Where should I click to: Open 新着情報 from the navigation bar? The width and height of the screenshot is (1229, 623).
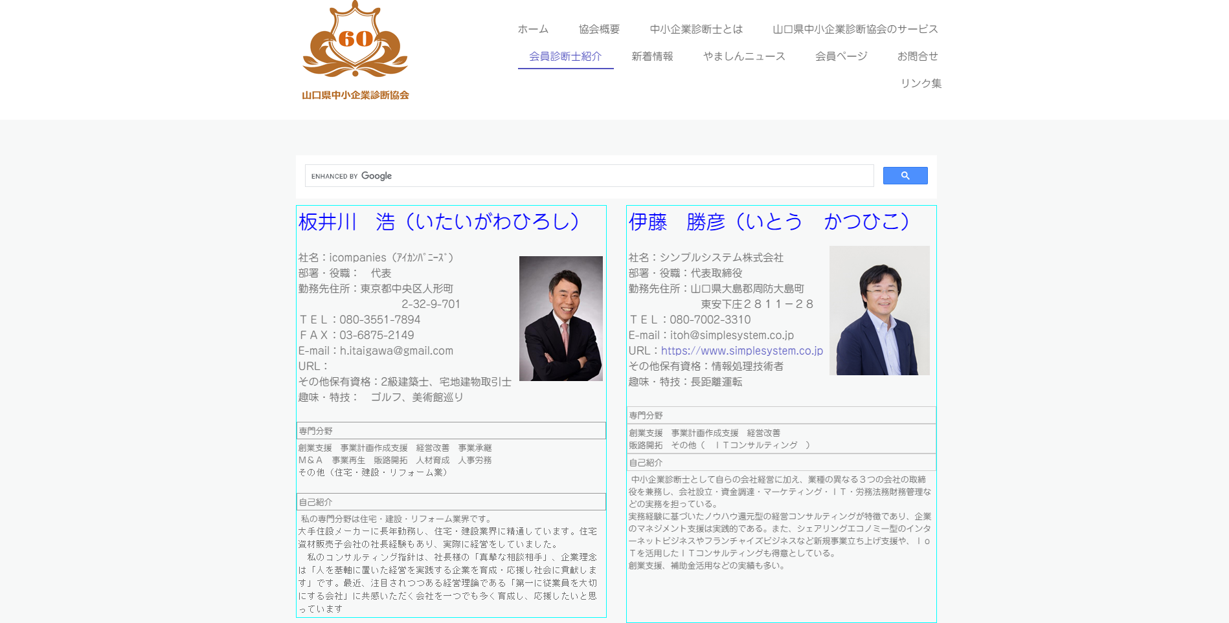click(652, 56)
